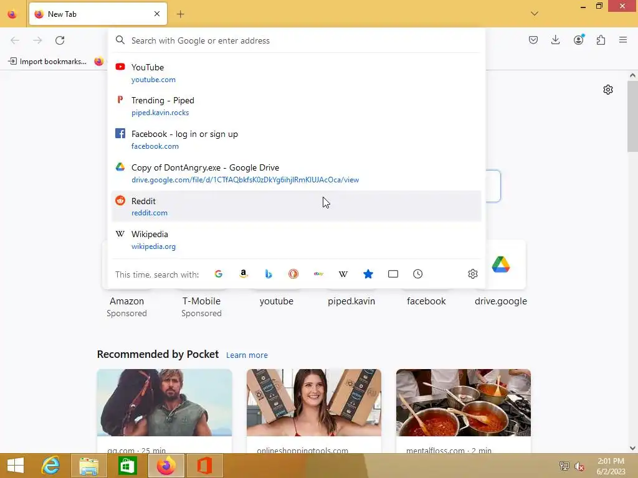The height and width of the screenshot is (478, 638).
Task: Click the vertical scrollbar thumb
Action: pyautogui.click(x=632, y=116)
